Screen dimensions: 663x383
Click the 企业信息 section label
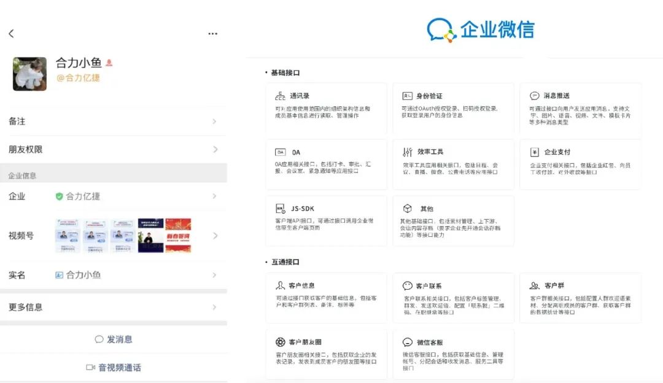23,176
